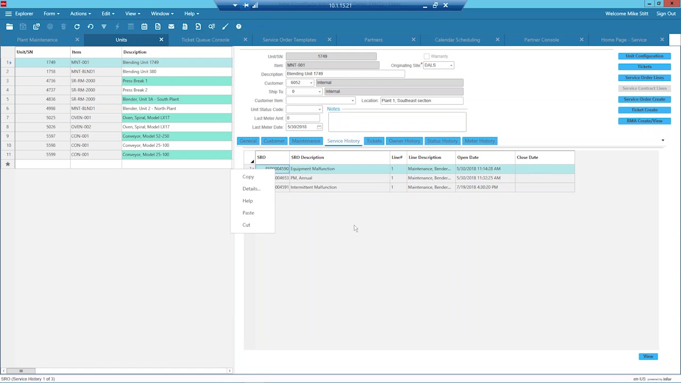Screen dimensions: 681x383
Task: Close the Ticket Queue Console tab
Action: [245, 40]
